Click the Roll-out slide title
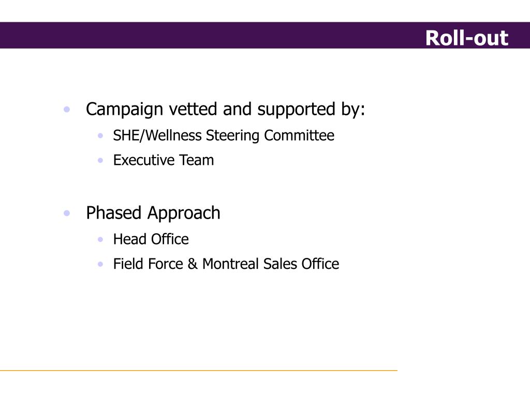 (466, 38)
